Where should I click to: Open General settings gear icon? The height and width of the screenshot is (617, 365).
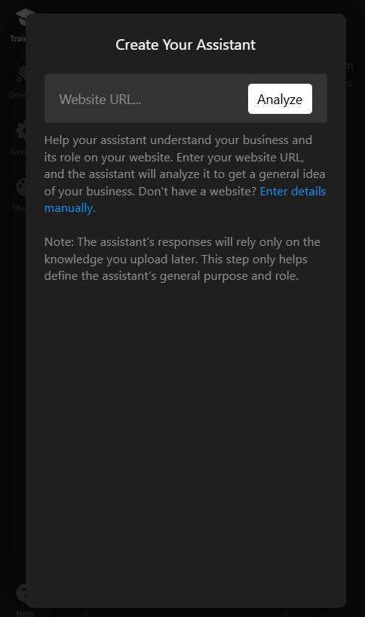(x=22, y=130)
